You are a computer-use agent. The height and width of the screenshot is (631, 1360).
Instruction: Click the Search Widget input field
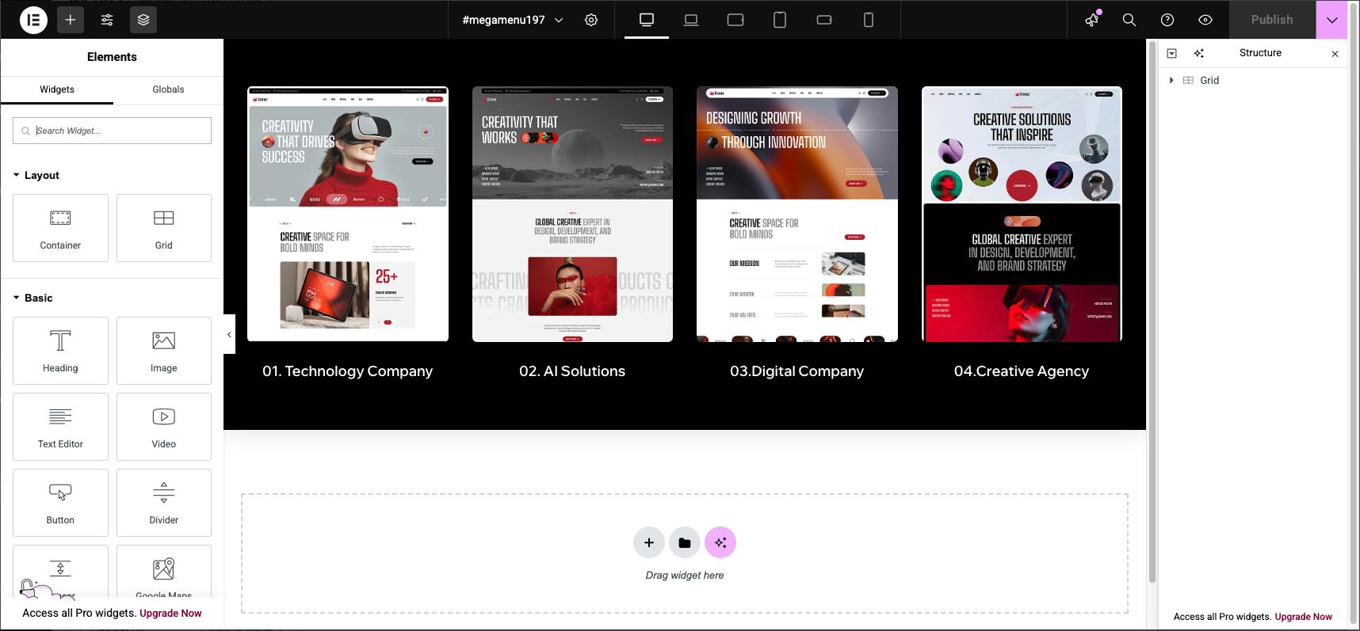[119, 131]
